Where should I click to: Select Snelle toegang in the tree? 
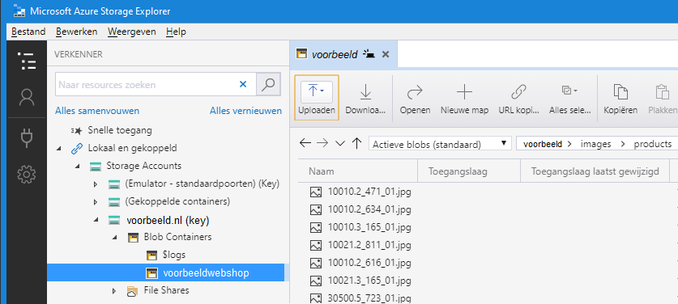point(120,130)
